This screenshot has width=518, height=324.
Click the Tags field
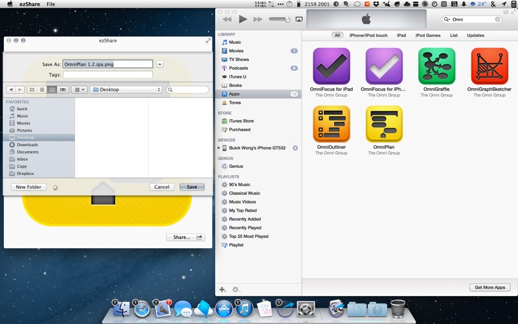(x=107, y=75)
